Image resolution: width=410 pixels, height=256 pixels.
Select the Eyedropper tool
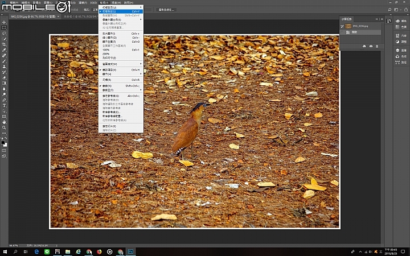(4, 50)
